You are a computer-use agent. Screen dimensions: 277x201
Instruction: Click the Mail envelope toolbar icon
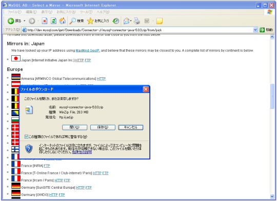click(x=126, y=21)
